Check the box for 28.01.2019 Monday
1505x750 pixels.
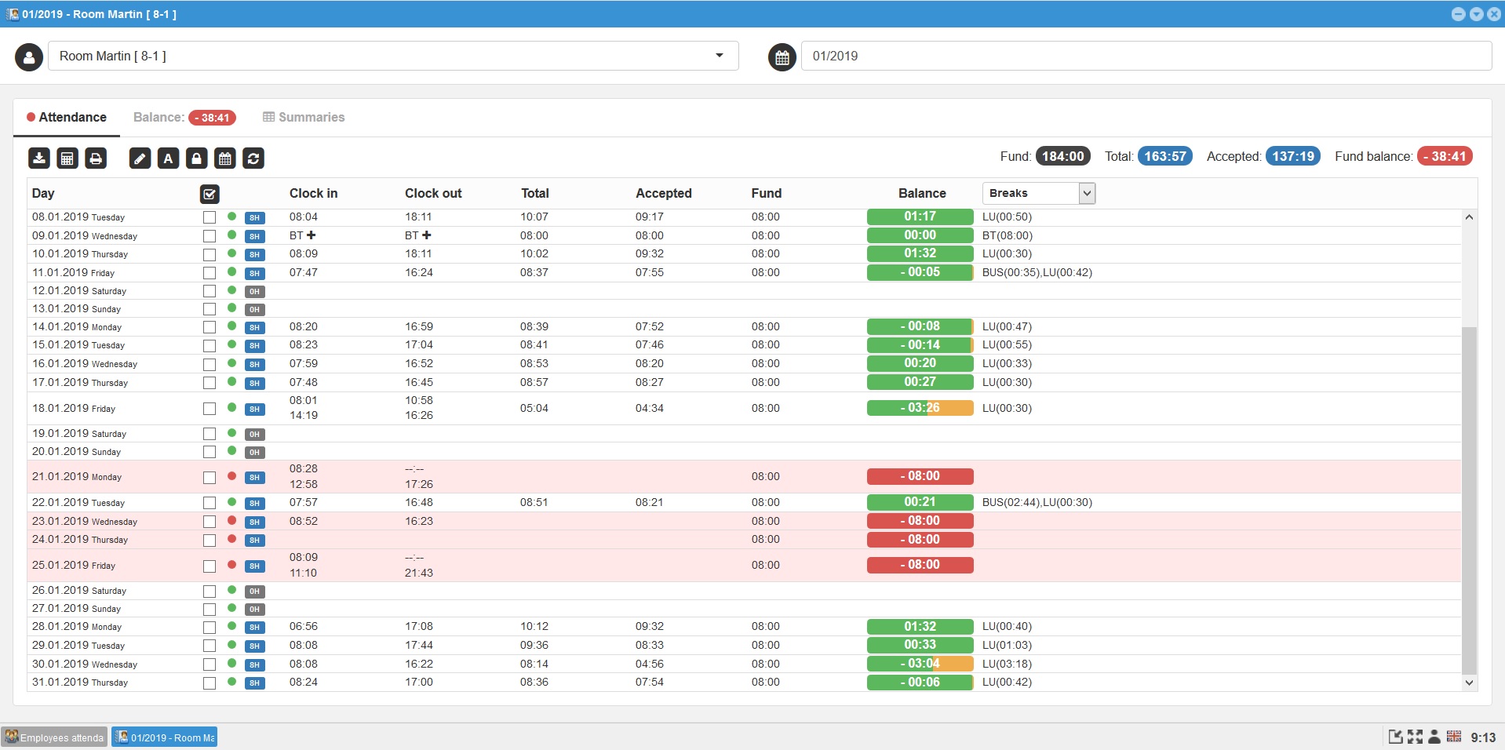click(210, 628)
